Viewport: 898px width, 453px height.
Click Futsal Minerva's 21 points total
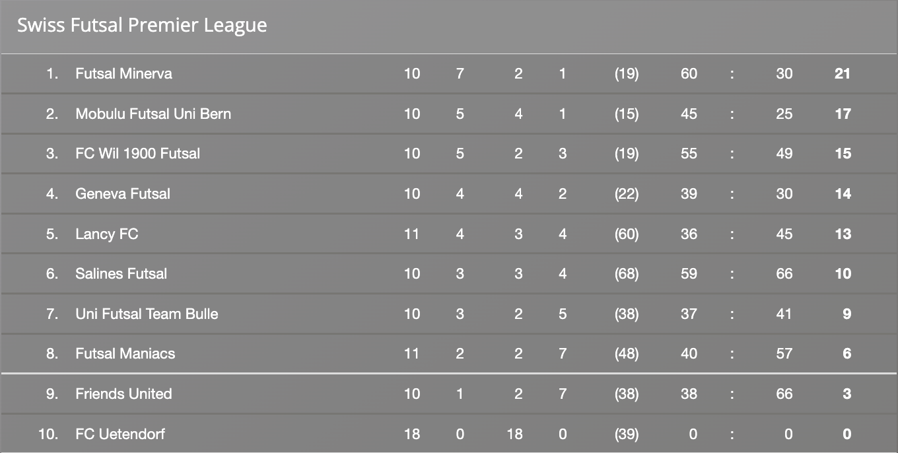842,73
